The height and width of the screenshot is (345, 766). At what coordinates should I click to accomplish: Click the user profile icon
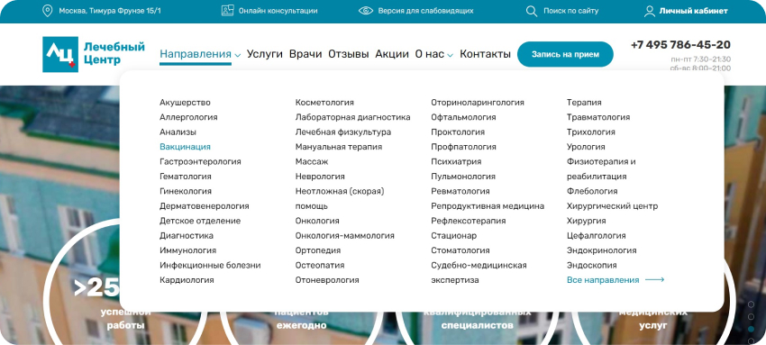click(x=649, y=11)
